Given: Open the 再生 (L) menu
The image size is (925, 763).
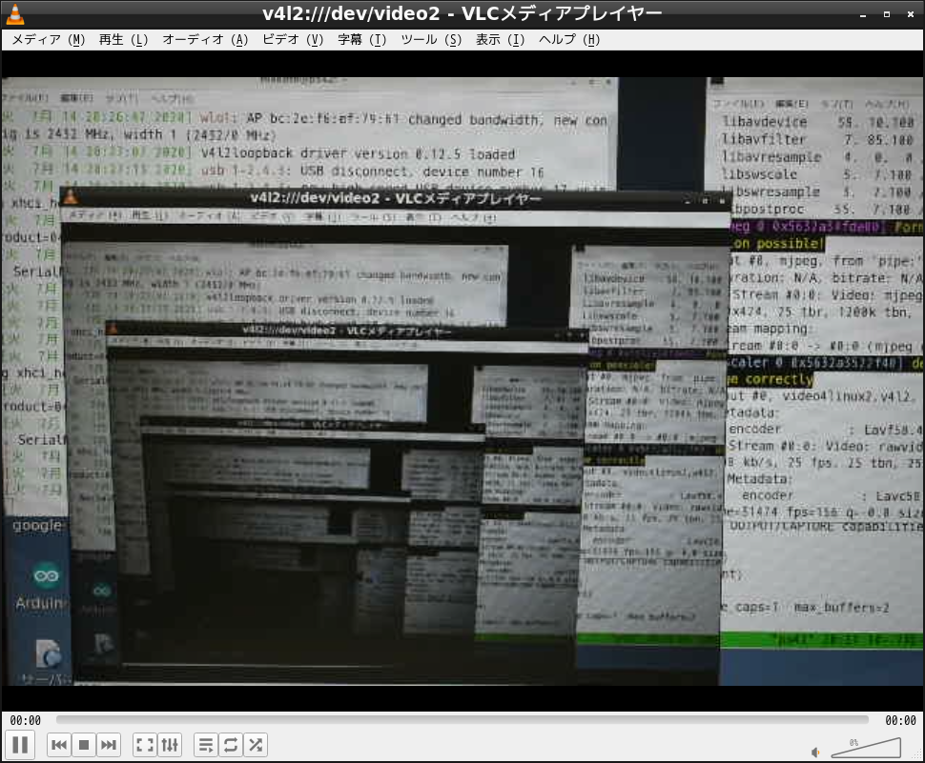Looking at the screenshot, I should coord(123,39).
